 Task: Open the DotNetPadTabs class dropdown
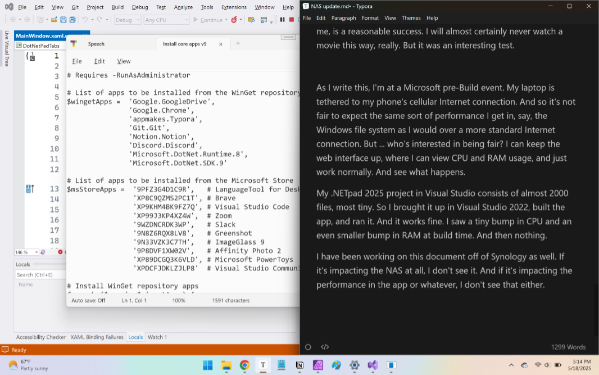point(41,46)
